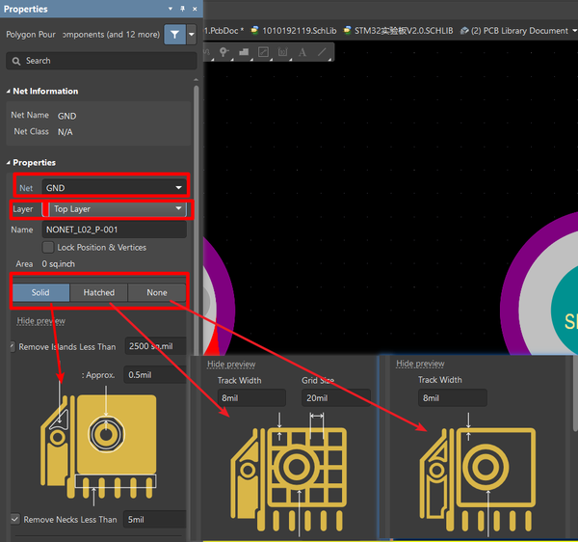This screenshot has height=542, width=578.
Task: Select the Place String text tool
Action: click(x=302, y=52)
